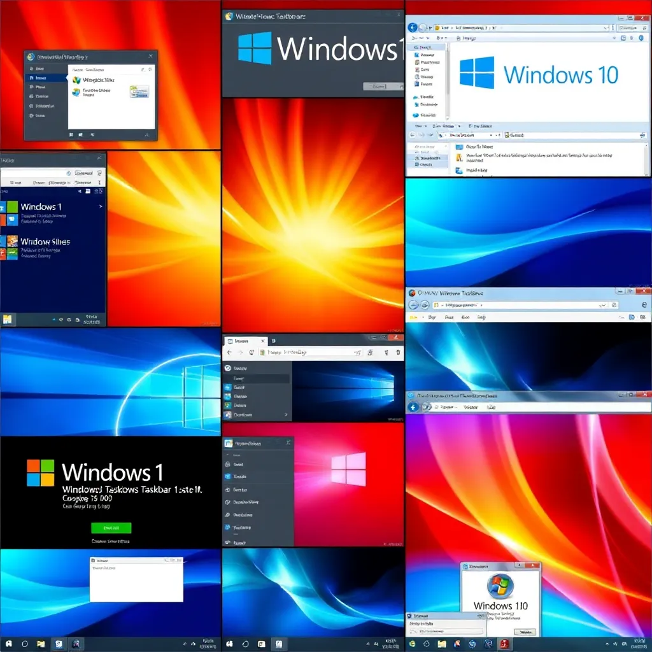Reload page in the tabbed browser window
Screen dimensions: 652x652
tap(251, 352)
